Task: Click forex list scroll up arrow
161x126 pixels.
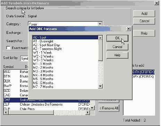Action: pos(100,38)
